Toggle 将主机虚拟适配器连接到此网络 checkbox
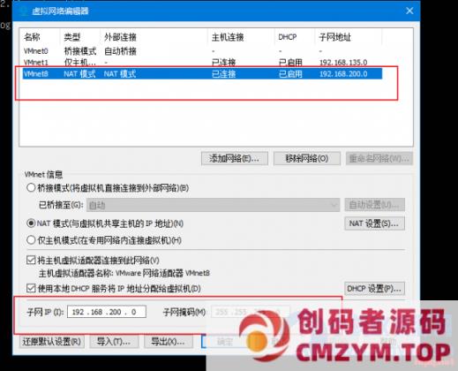 pyautogui.click(x=31, y=261)
